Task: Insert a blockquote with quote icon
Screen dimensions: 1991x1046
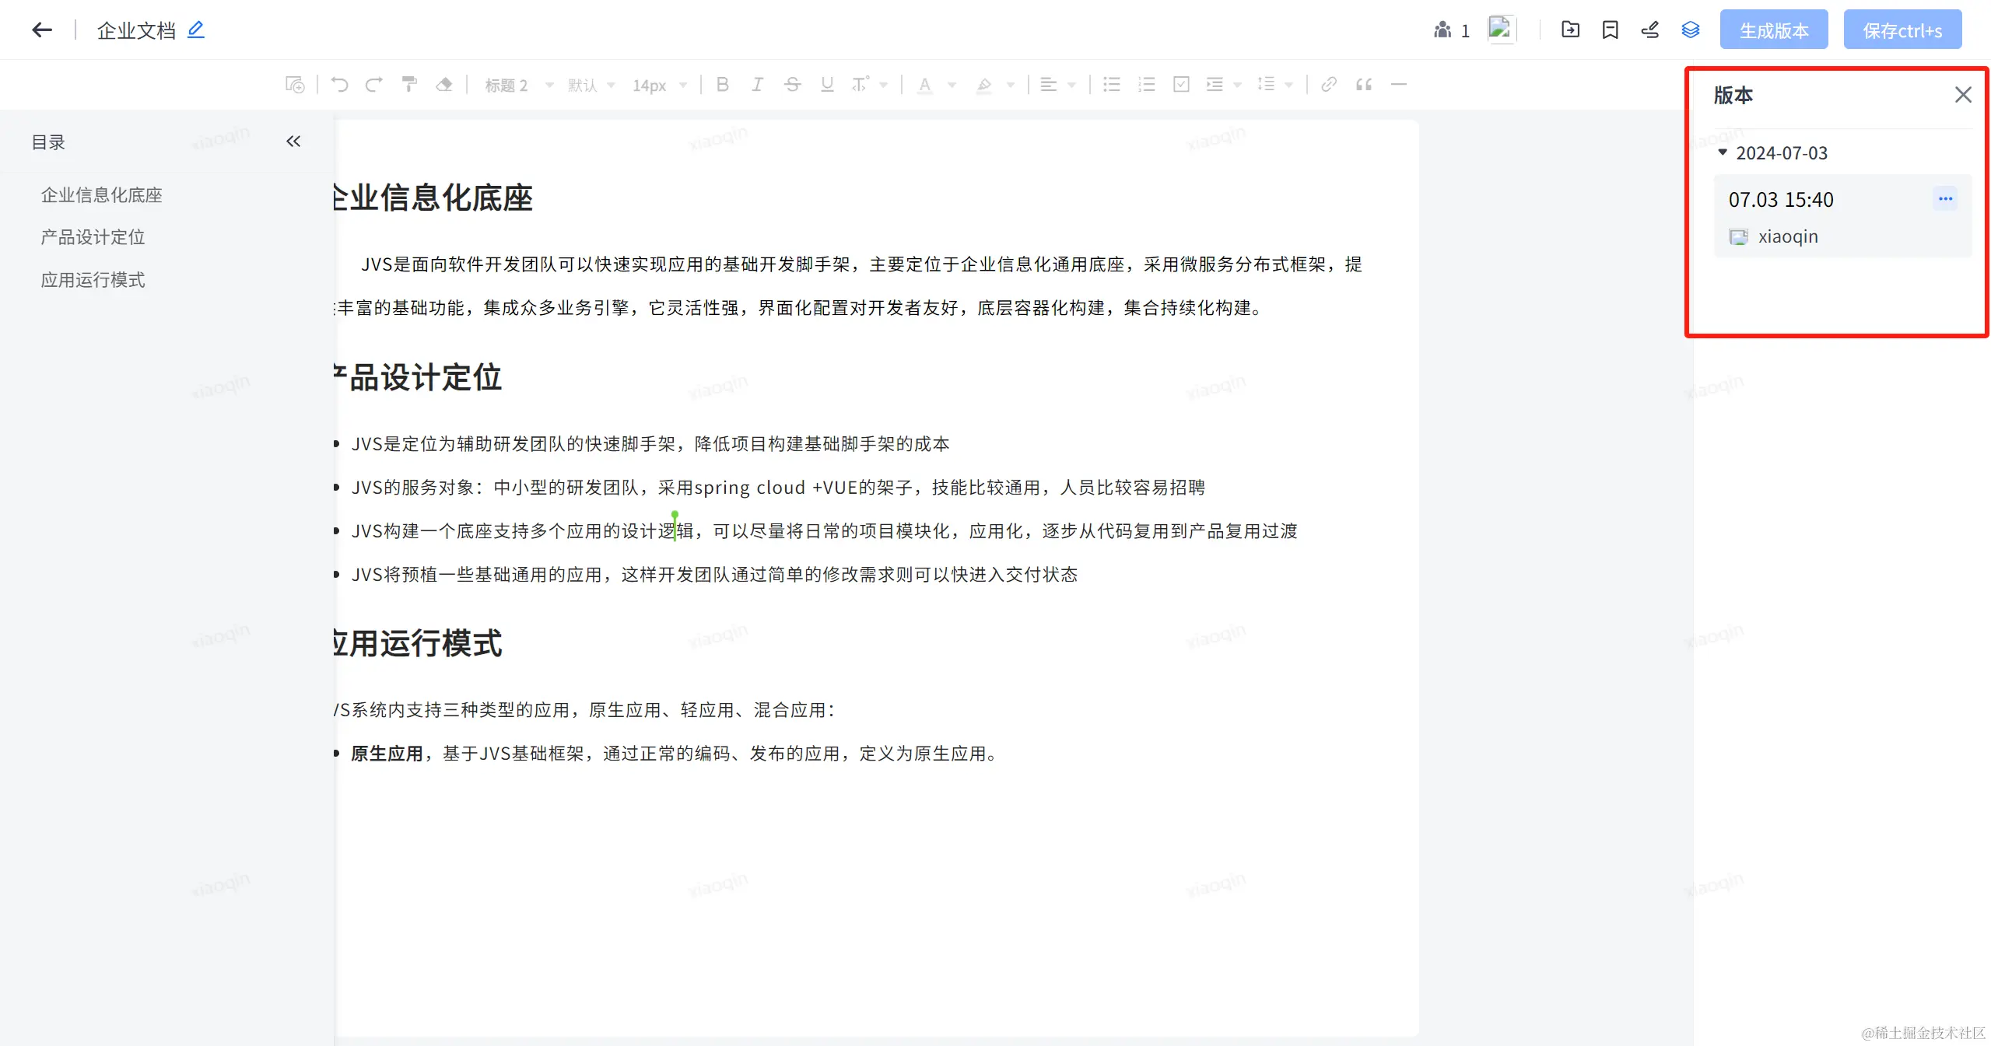Action: (x=1364, y=85)
